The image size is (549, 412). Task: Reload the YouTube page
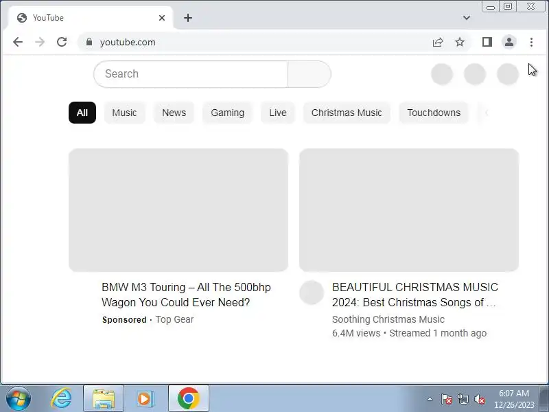click(62, 42)
